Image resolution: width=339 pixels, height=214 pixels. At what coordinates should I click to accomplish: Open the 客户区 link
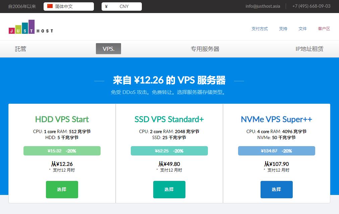pos(324,29)
